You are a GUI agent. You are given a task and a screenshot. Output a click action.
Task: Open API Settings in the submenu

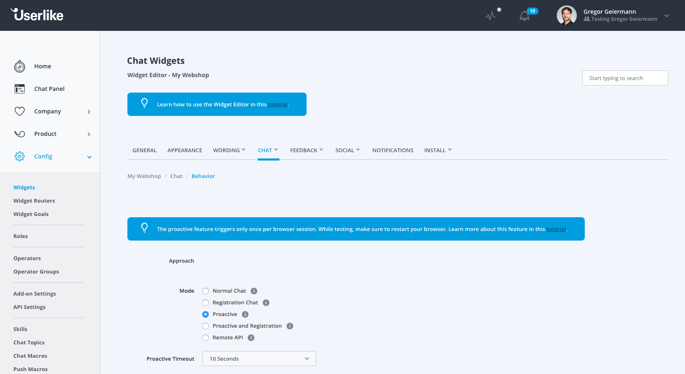(30, 307)
